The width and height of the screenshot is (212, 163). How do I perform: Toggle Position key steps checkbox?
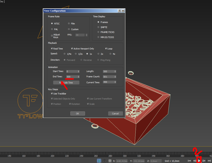click(52, 104)
